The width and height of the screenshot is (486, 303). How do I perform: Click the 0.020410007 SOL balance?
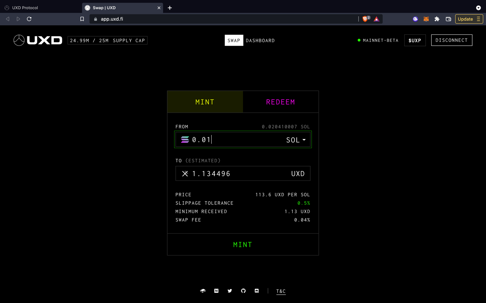286,127
